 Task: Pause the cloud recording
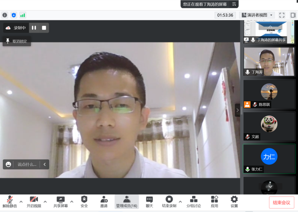[34, 28]
